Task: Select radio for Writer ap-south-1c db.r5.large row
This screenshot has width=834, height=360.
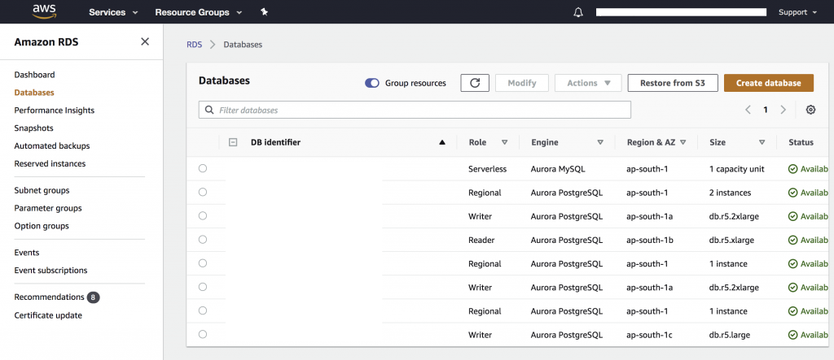Action: (x=203, y=334)
